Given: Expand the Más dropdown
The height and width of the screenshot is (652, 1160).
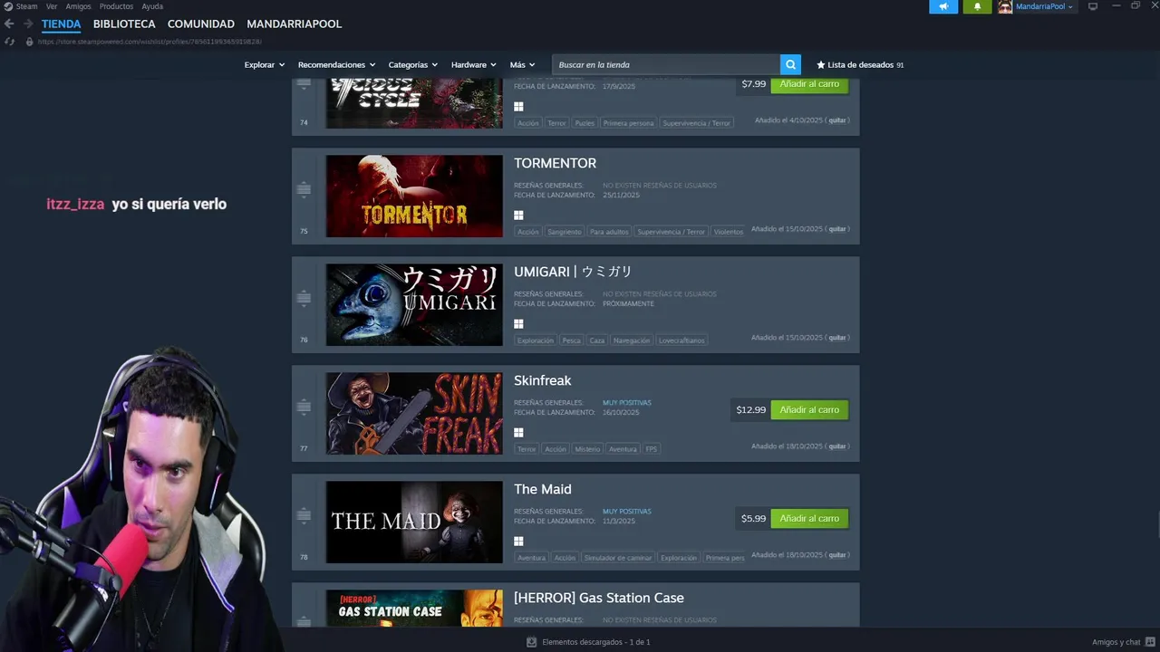Looking at the screenshot, I should [522, 64].
